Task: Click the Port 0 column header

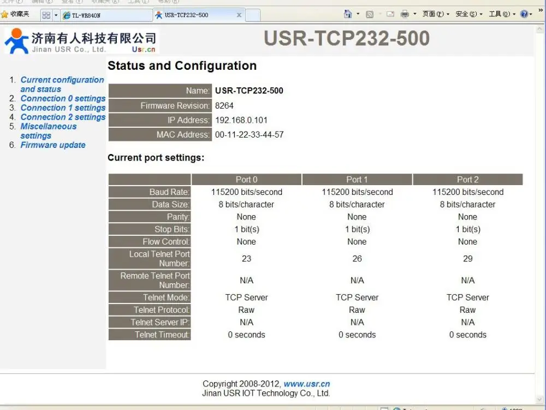Action: (x=247, y=180)
